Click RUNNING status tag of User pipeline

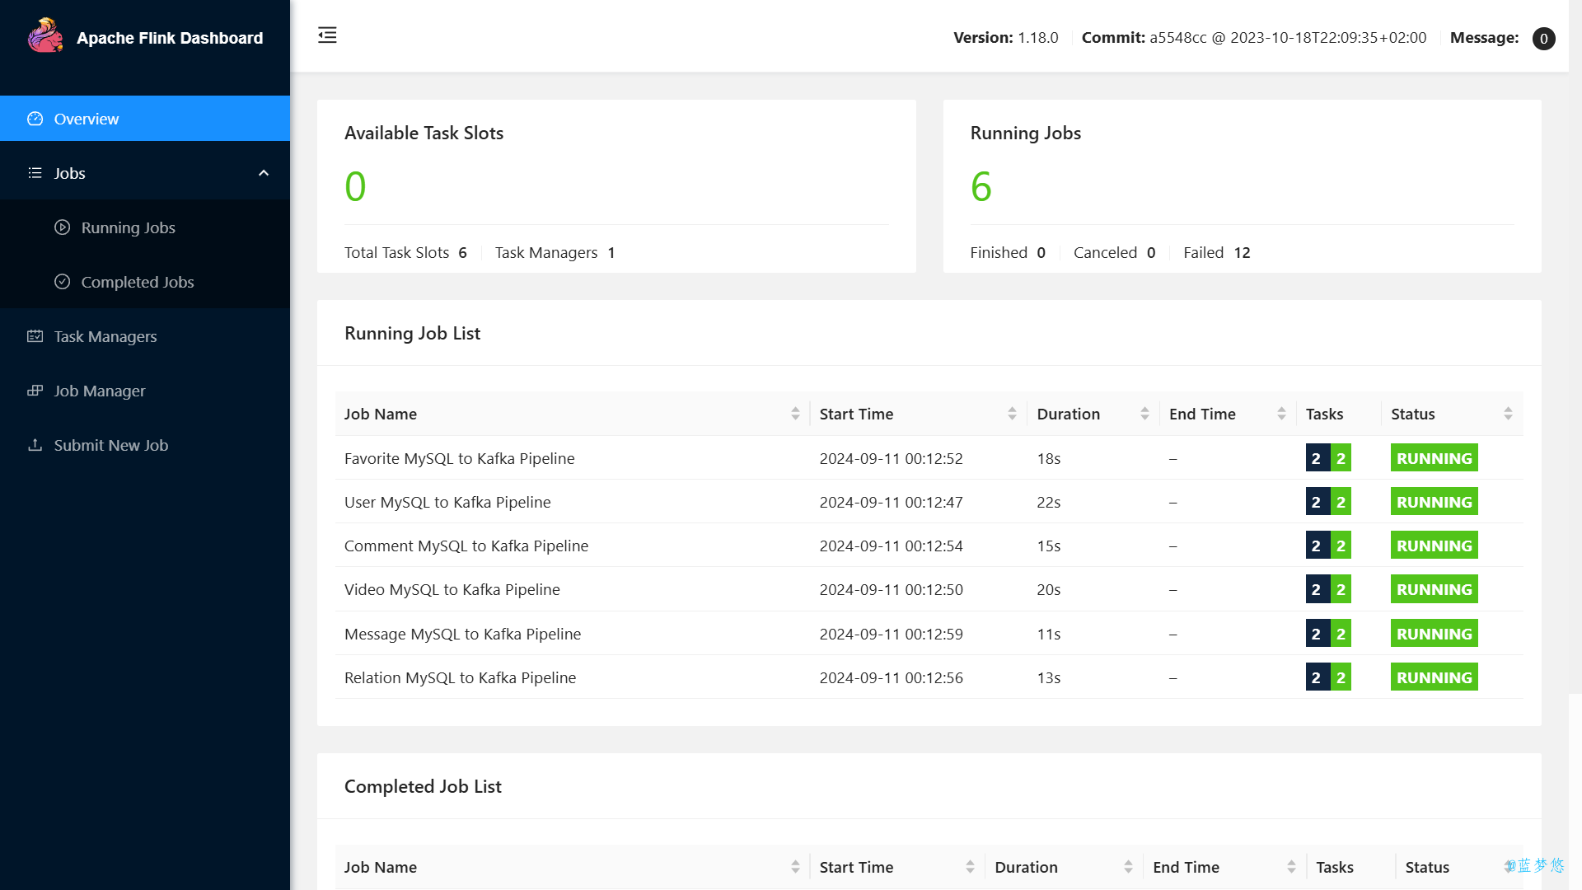coord(1434,502)
